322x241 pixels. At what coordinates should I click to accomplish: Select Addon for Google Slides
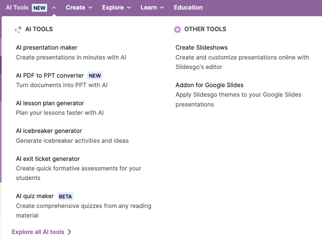[x=209, y=85]
